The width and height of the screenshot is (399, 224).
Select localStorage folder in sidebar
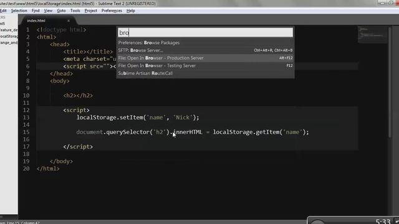click(9, 36)
